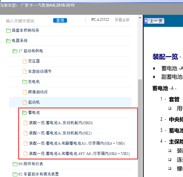The height and width of the screenshot is (177, 183).
Task: Open the 变压器 document
Action: coord(34,61)
